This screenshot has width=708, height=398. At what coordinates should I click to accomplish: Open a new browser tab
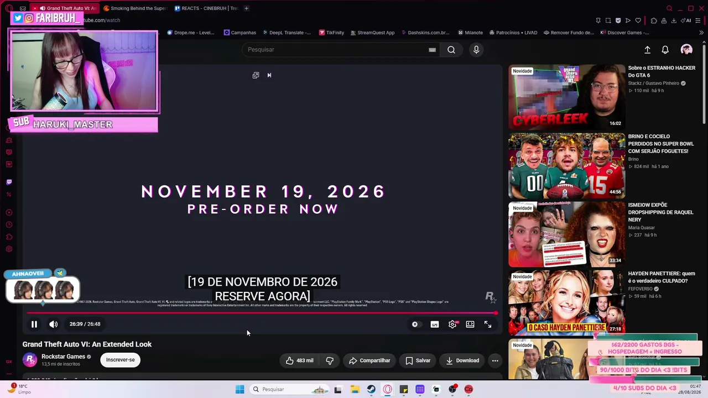[x=246, y=8]
